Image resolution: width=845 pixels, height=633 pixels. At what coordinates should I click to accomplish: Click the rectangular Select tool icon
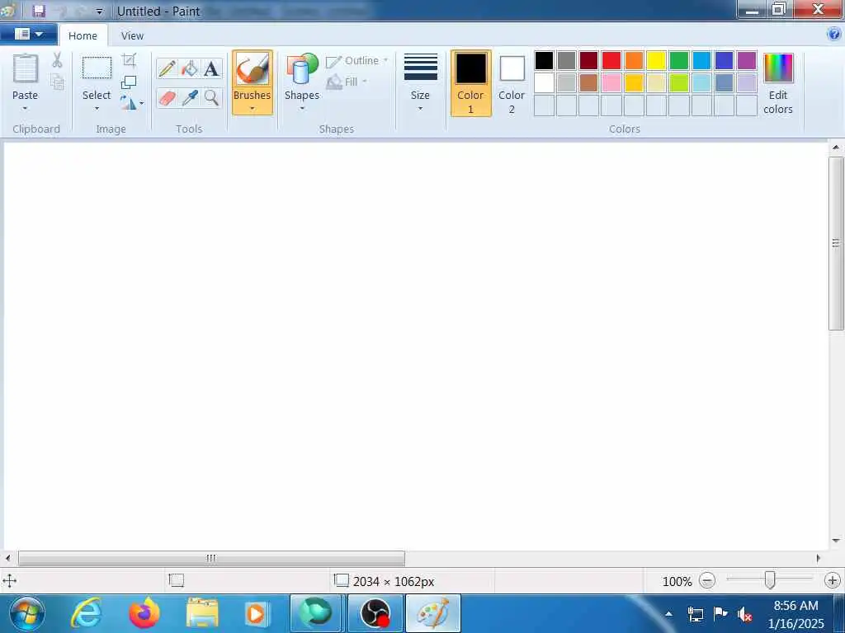pos(97,68)
